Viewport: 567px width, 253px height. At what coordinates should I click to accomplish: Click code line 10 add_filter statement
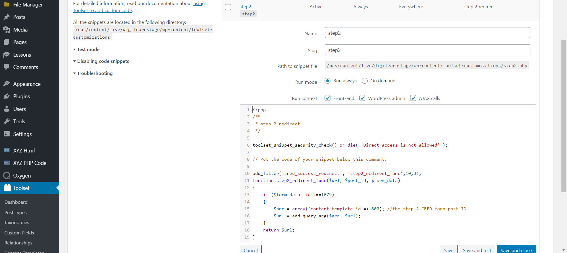click(x=337, y=173)
